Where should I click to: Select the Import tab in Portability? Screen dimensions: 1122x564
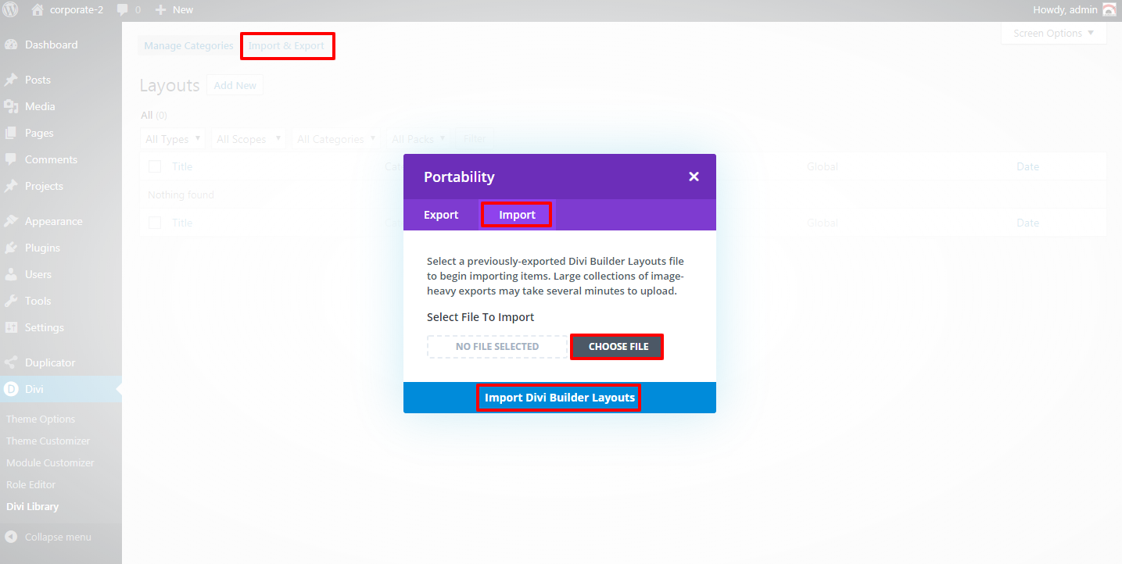pyautogui.click(x=517, y=215)
